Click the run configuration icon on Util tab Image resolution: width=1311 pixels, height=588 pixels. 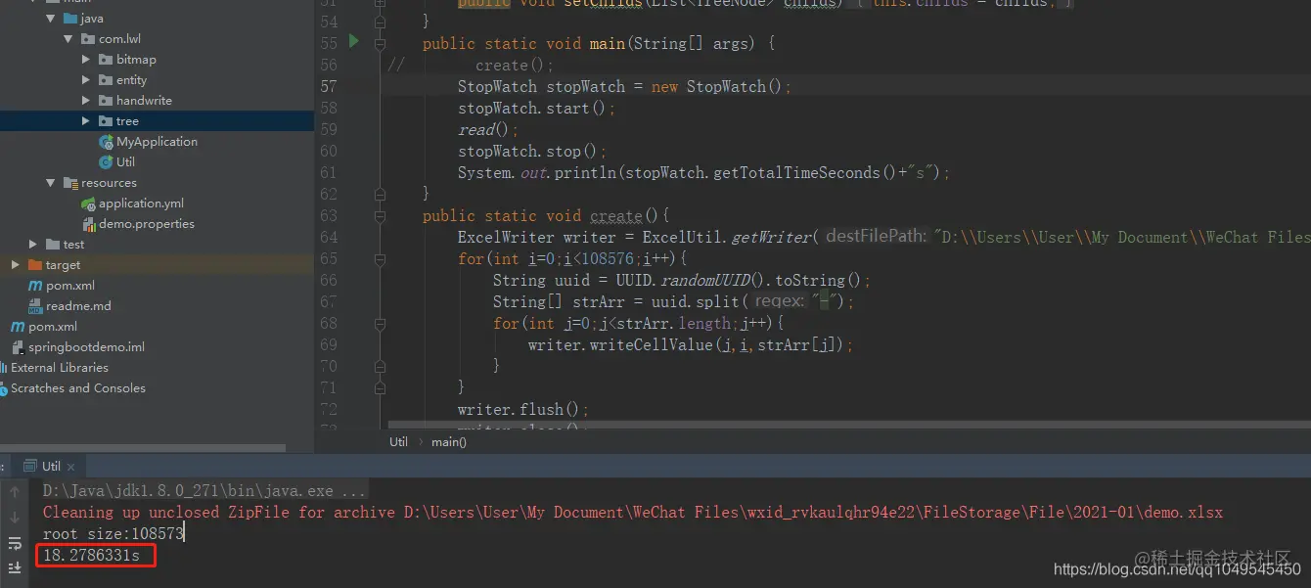[30, 466]
